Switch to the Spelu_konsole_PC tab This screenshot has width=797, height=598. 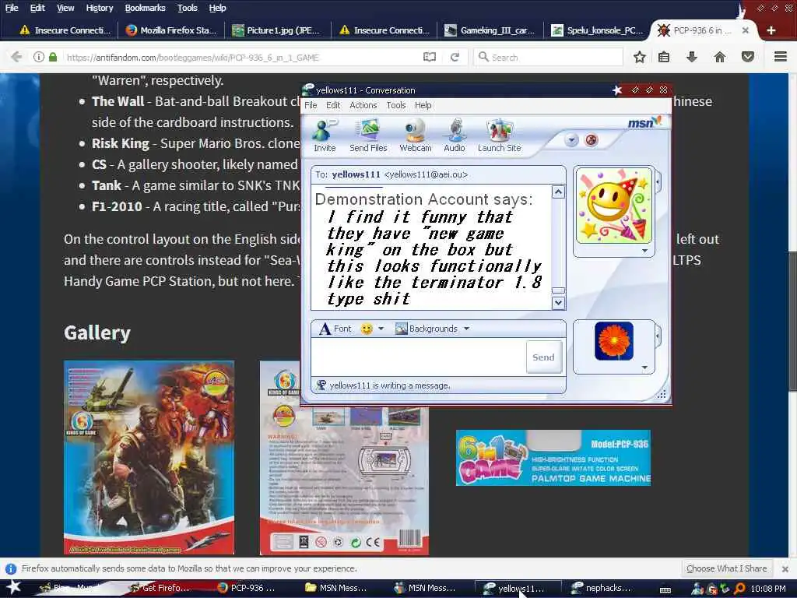[x=597, y=30]
